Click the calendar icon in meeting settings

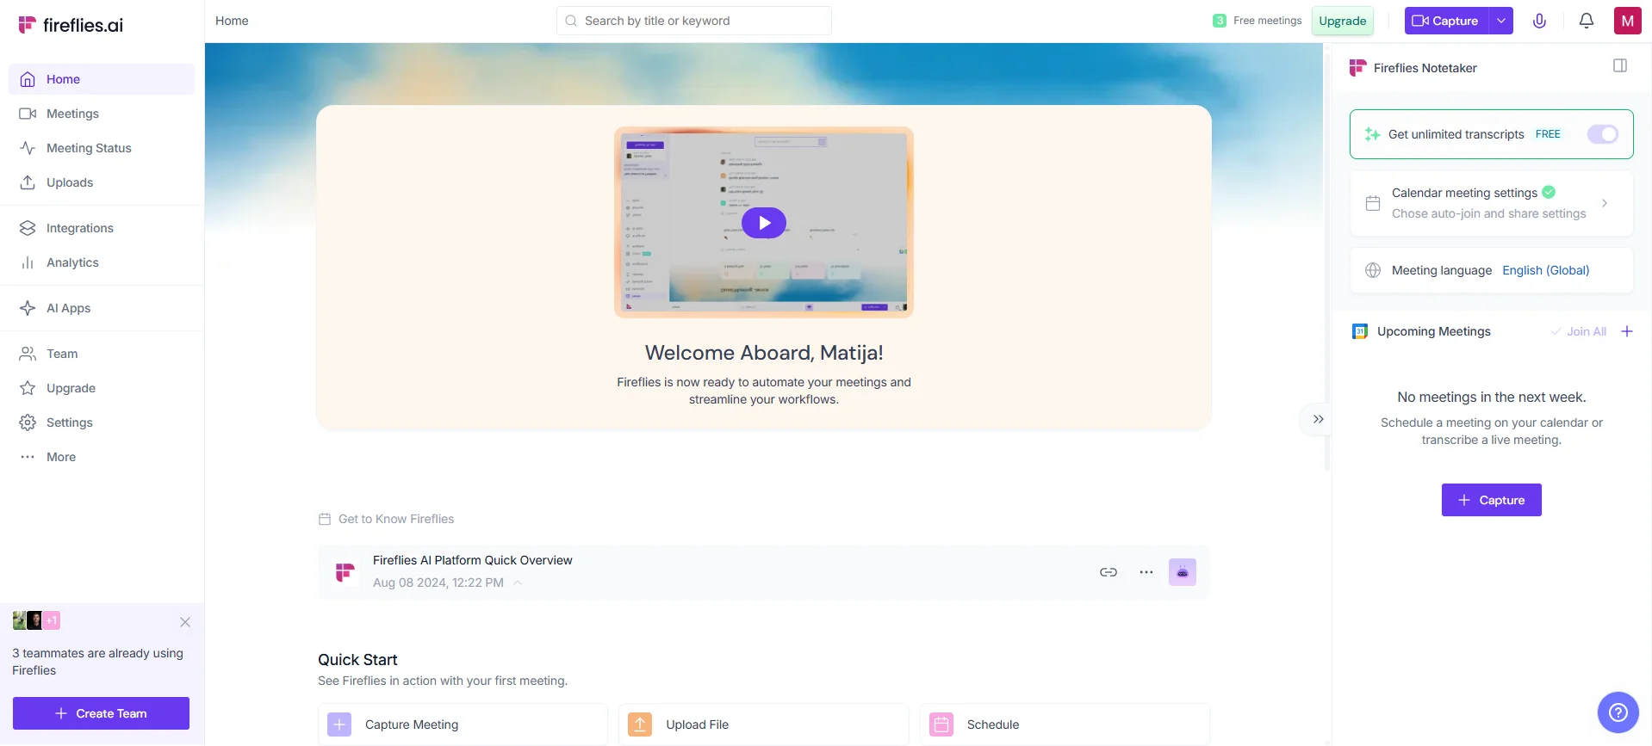(x=1373, y=203)
